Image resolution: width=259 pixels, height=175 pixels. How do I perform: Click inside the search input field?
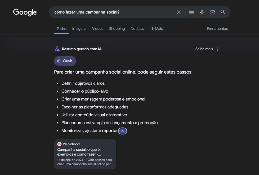click(x=114, y=12)
